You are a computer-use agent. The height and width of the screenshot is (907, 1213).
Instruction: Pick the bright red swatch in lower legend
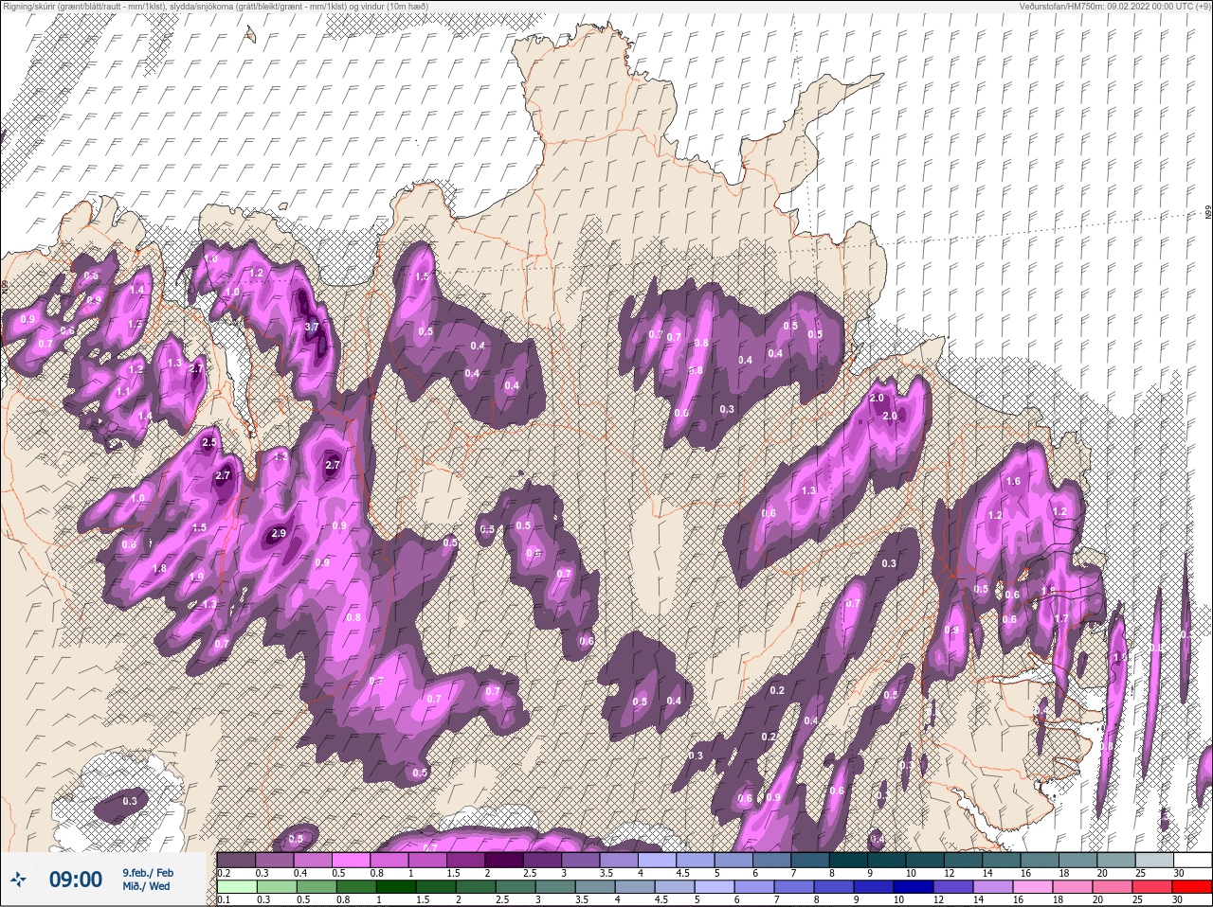coord(1191,887)
